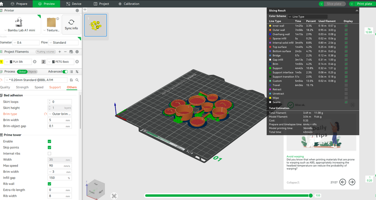
Task: Go to previous daily tip
Action: [x=343, y=182]
